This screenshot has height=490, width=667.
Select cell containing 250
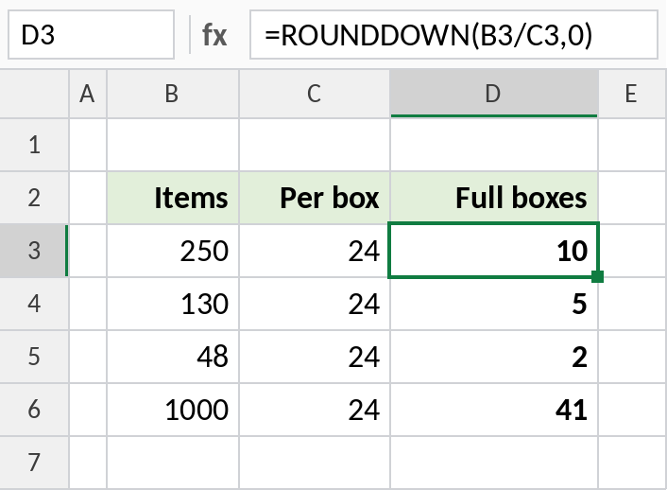tap(173, 251)
